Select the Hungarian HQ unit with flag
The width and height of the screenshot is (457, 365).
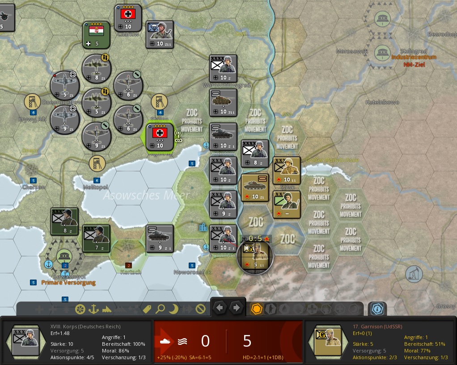coord(96,35)
